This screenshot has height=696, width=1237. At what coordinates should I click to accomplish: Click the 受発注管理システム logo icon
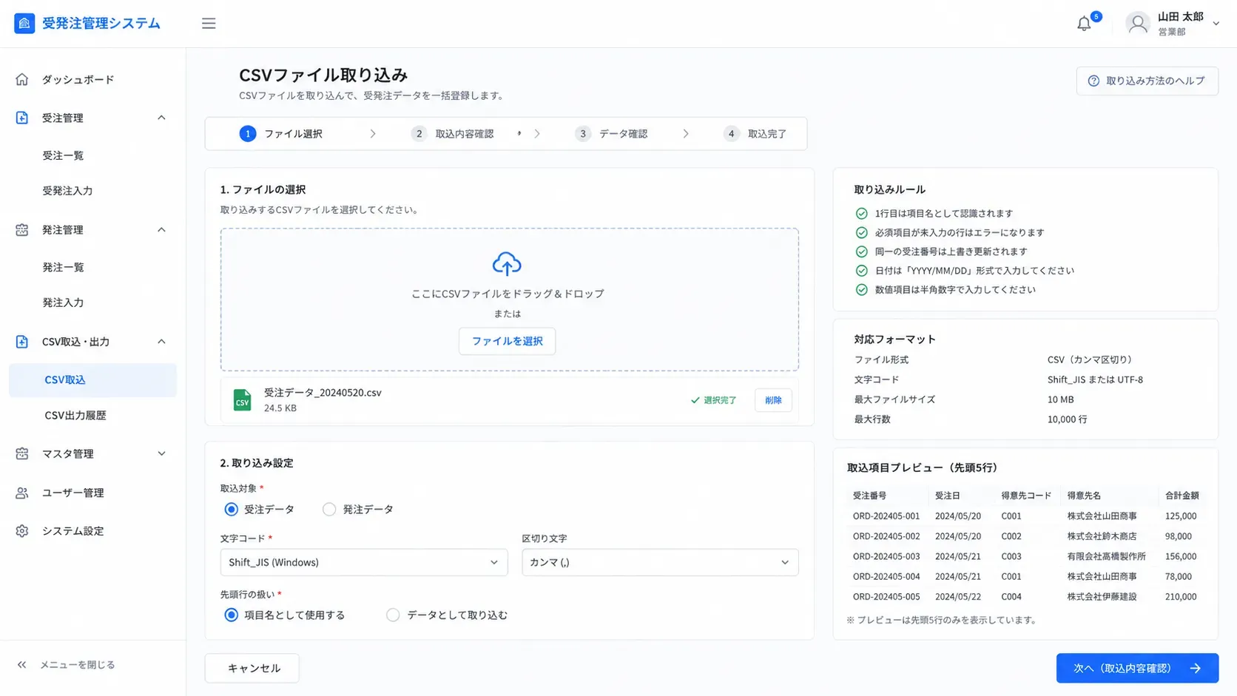[x=24, y=23]
